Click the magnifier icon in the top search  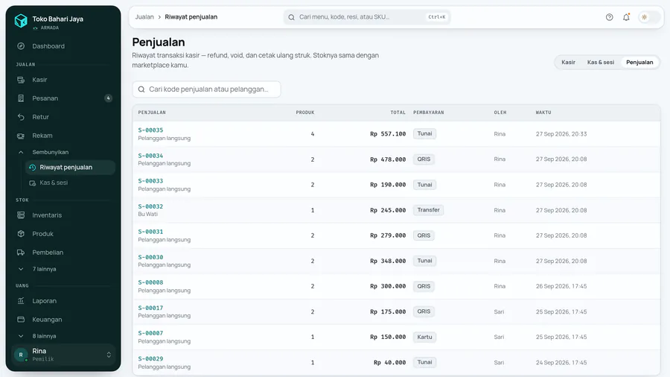click(291, 17)
